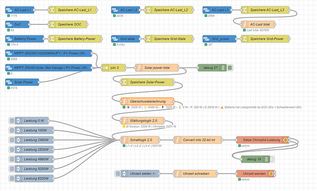Toggle the debug 19 node output button
The width and height of the screenshot is (317, 191).
272,159
